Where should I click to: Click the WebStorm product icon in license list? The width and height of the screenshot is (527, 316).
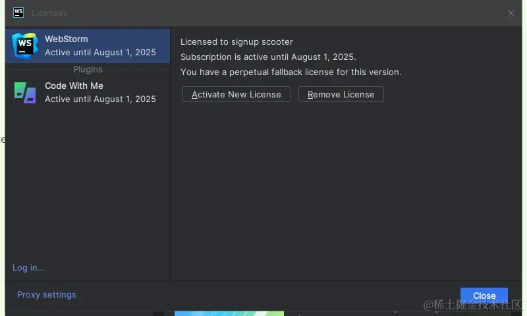25,45
